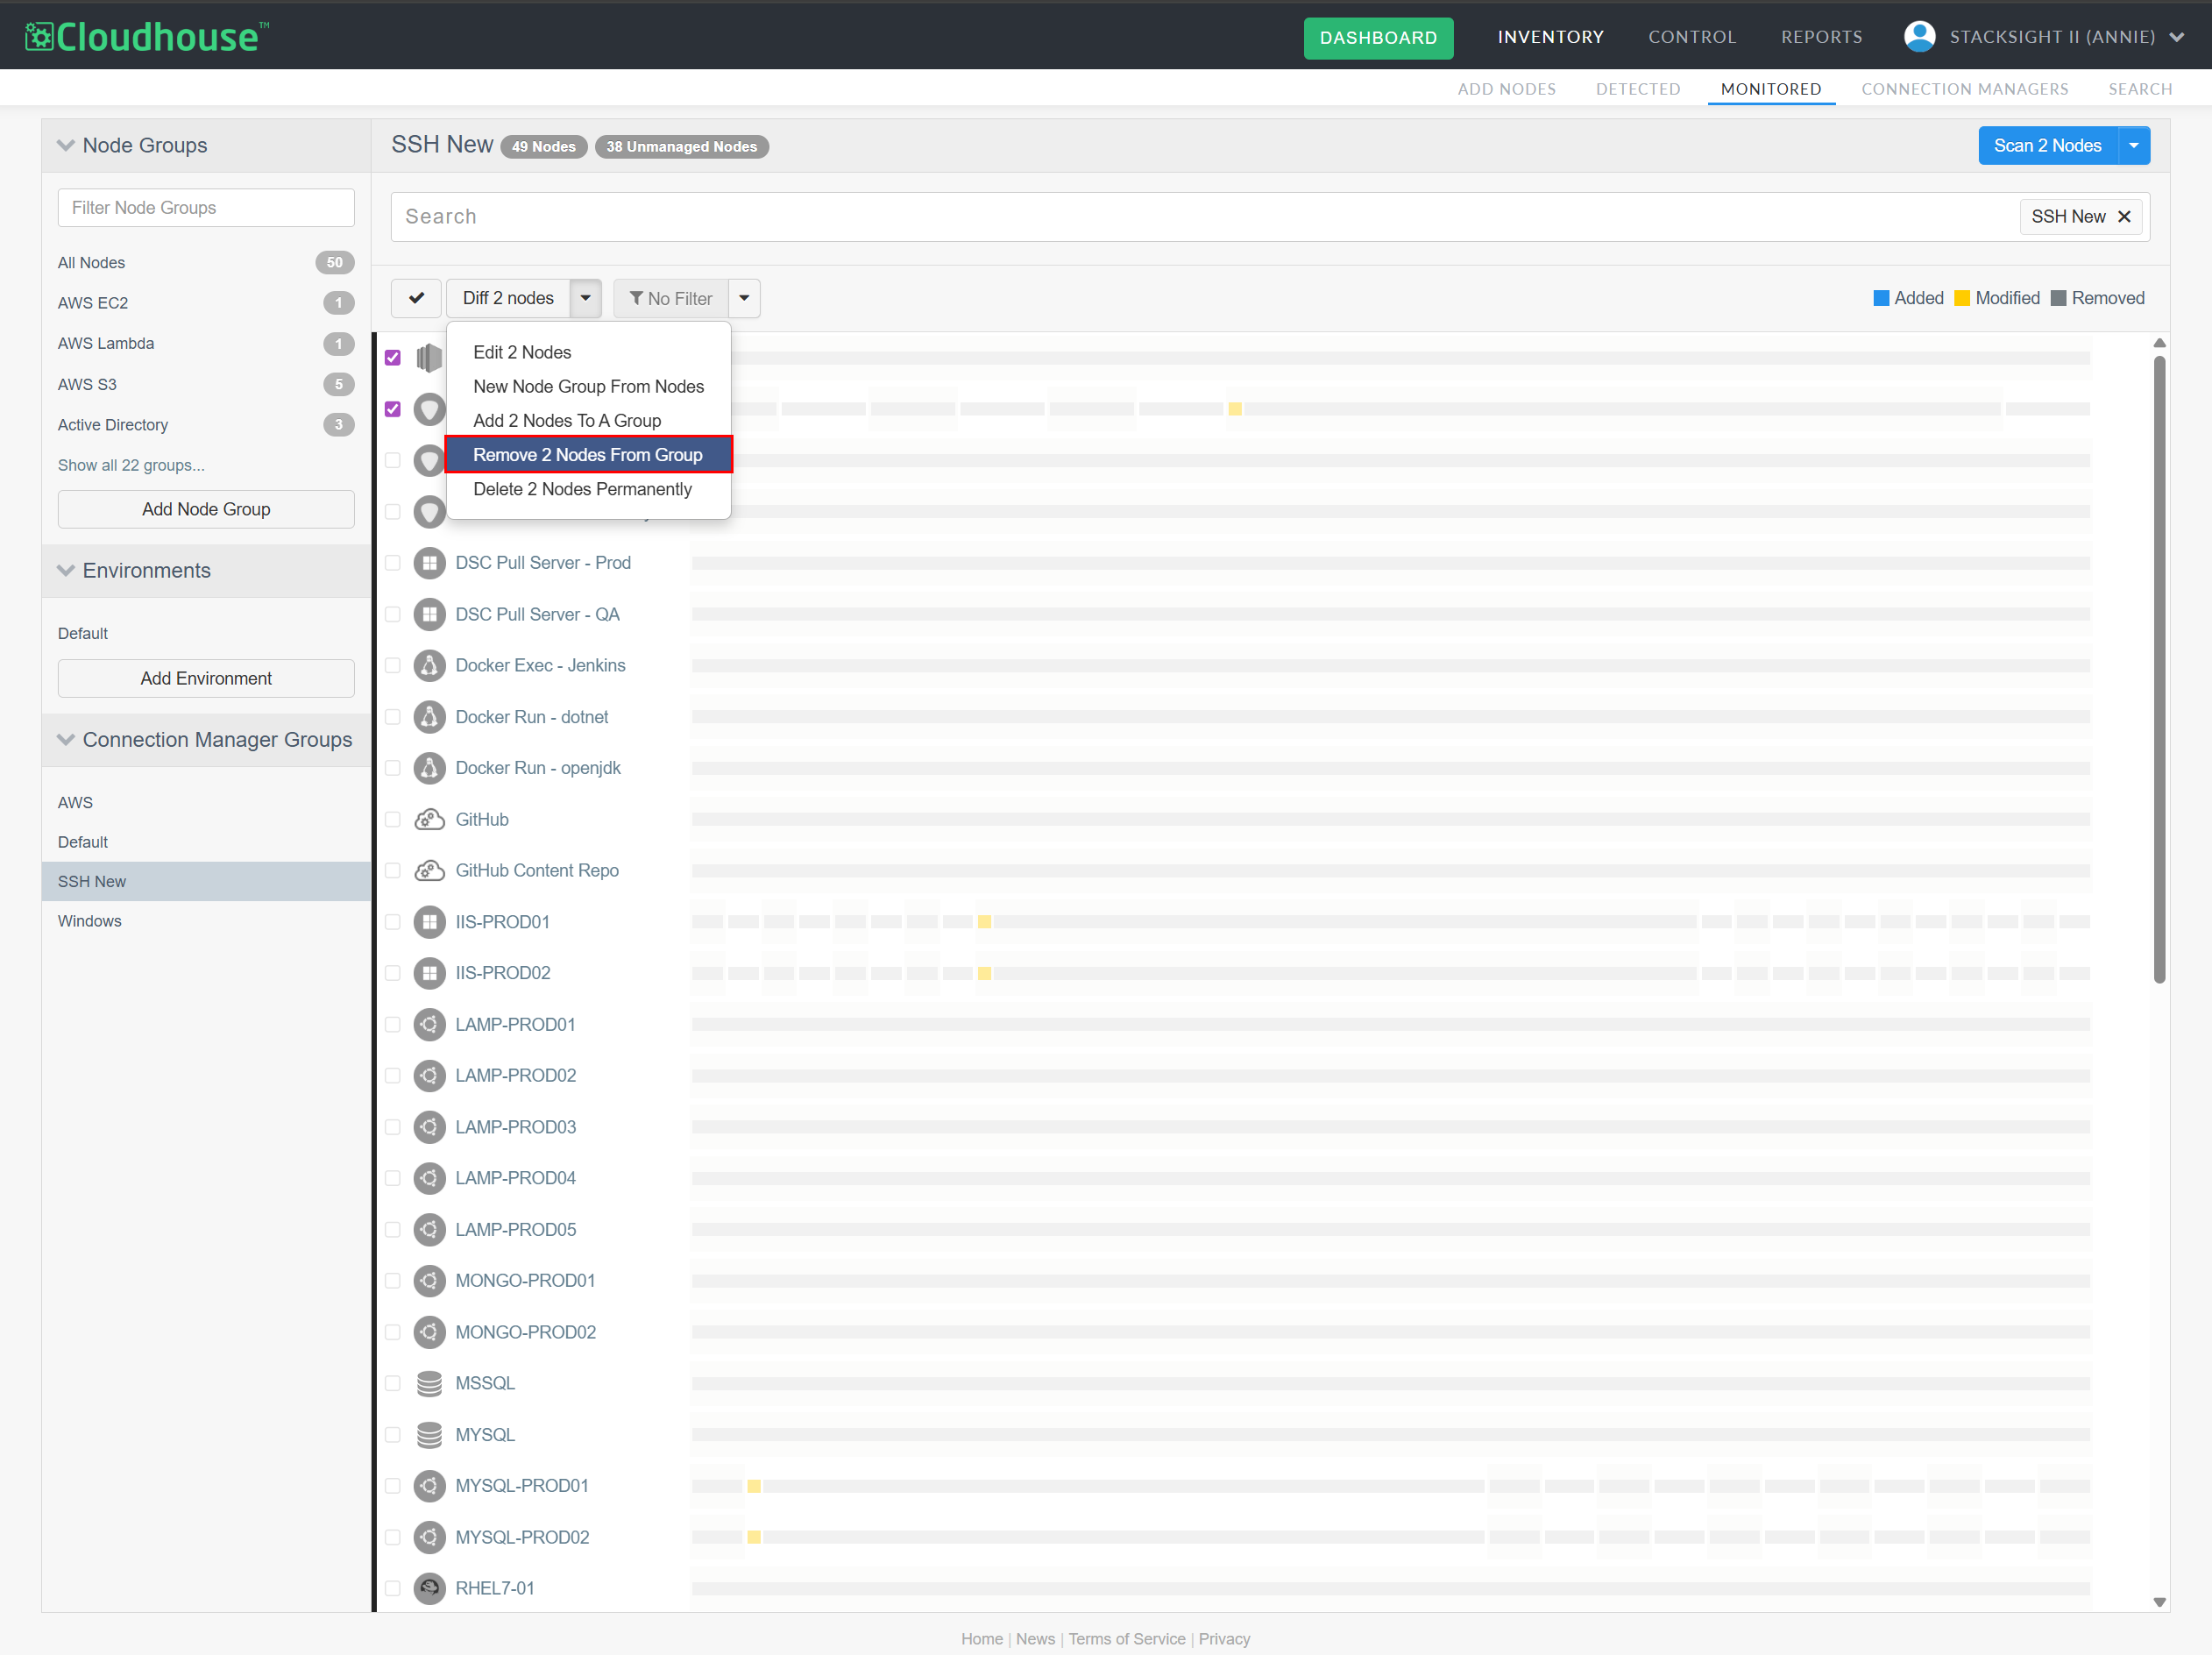Check the RHEL7-01 checkbox
The width and height of the screenshot is (2212, 1655).
coord(393,1588)
